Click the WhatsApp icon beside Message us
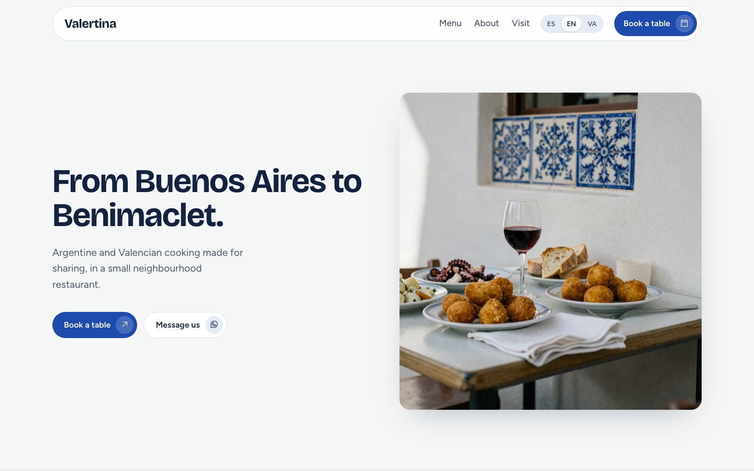 pos(214,325)
